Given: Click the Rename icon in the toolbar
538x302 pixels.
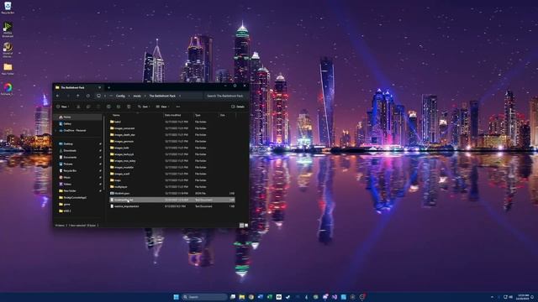Looking at the screenshot, I should coord(108,107).
